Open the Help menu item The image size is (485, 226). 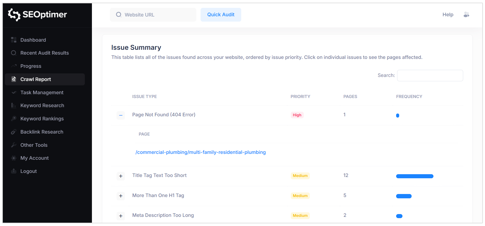click(448, 14)
